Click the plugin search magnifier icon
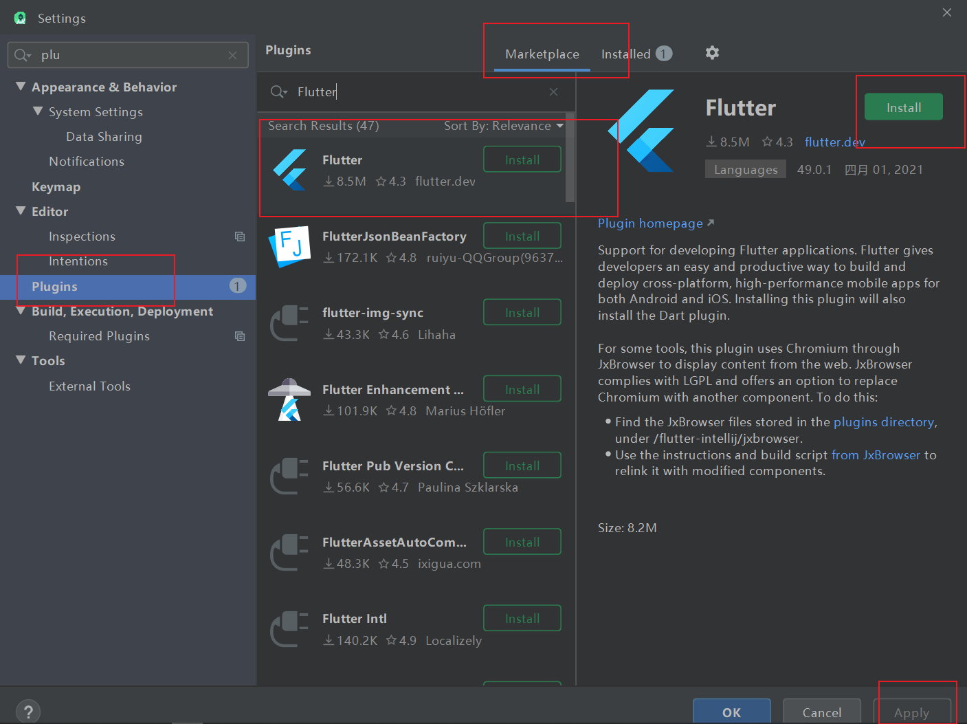The height and width of the screenshot is (724, 967). (x=278, y=92)
